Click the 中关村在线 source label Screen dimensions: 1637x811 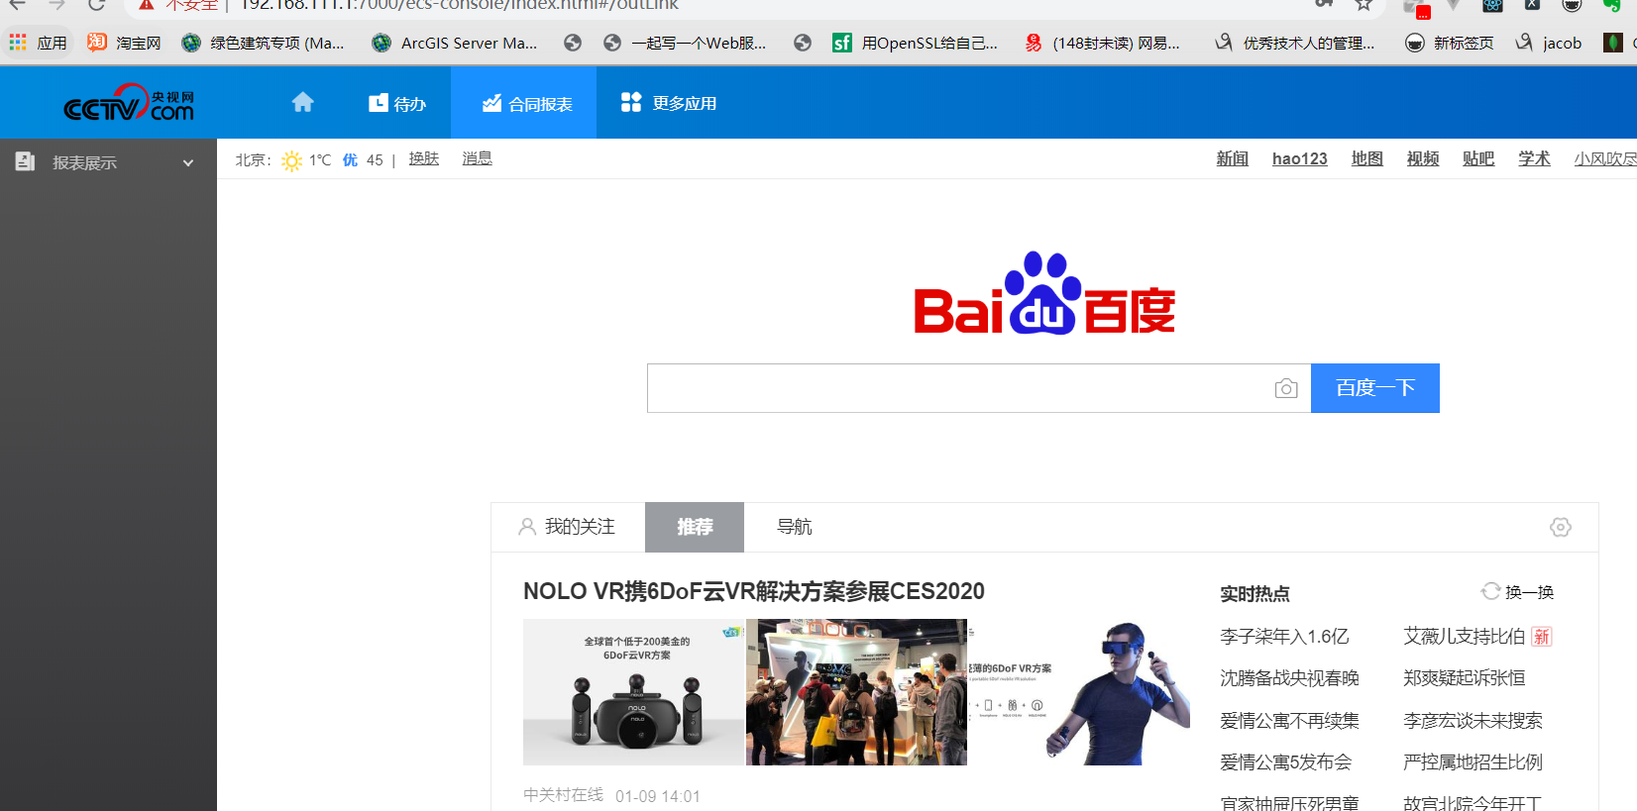point(563,795)
